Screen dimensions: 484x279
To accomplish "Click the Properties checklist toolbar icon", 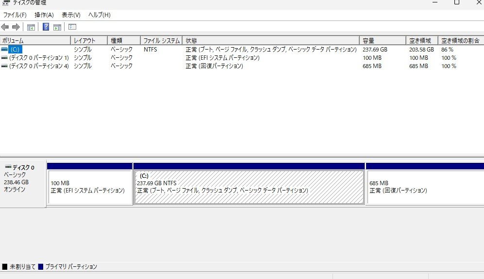I will coord(72,27).
